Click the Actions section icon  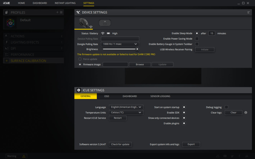6,36
